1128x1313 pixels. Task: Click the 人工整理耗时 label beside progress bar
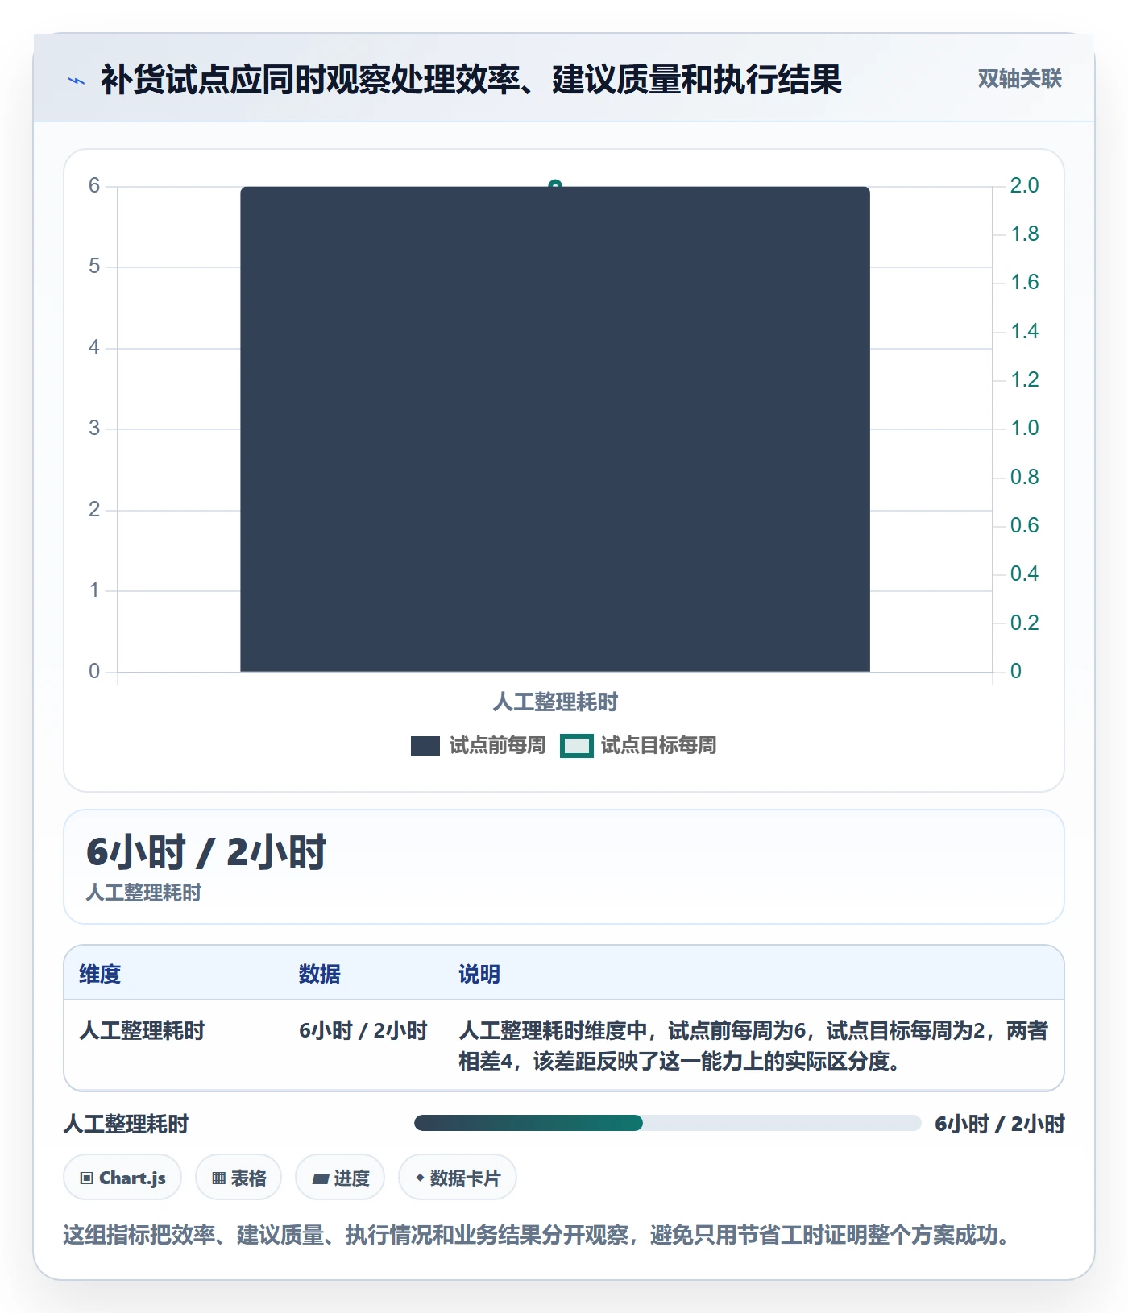pyautogui.click(x=126, y=1124)
